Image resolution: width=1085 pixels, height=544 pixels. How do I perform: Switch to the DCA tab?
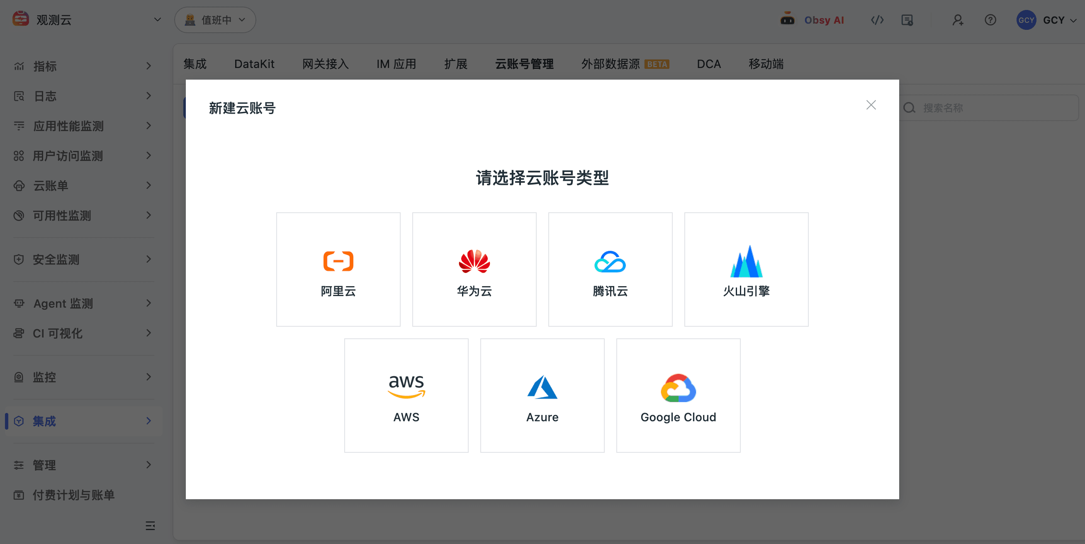click(709, 64)
